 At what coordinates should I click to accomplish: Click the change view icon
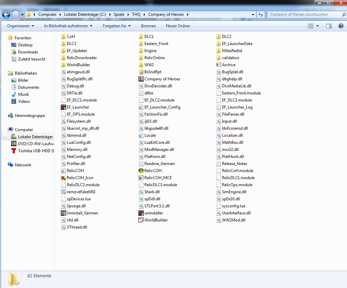pyautogui.click(x=310, y=26)
